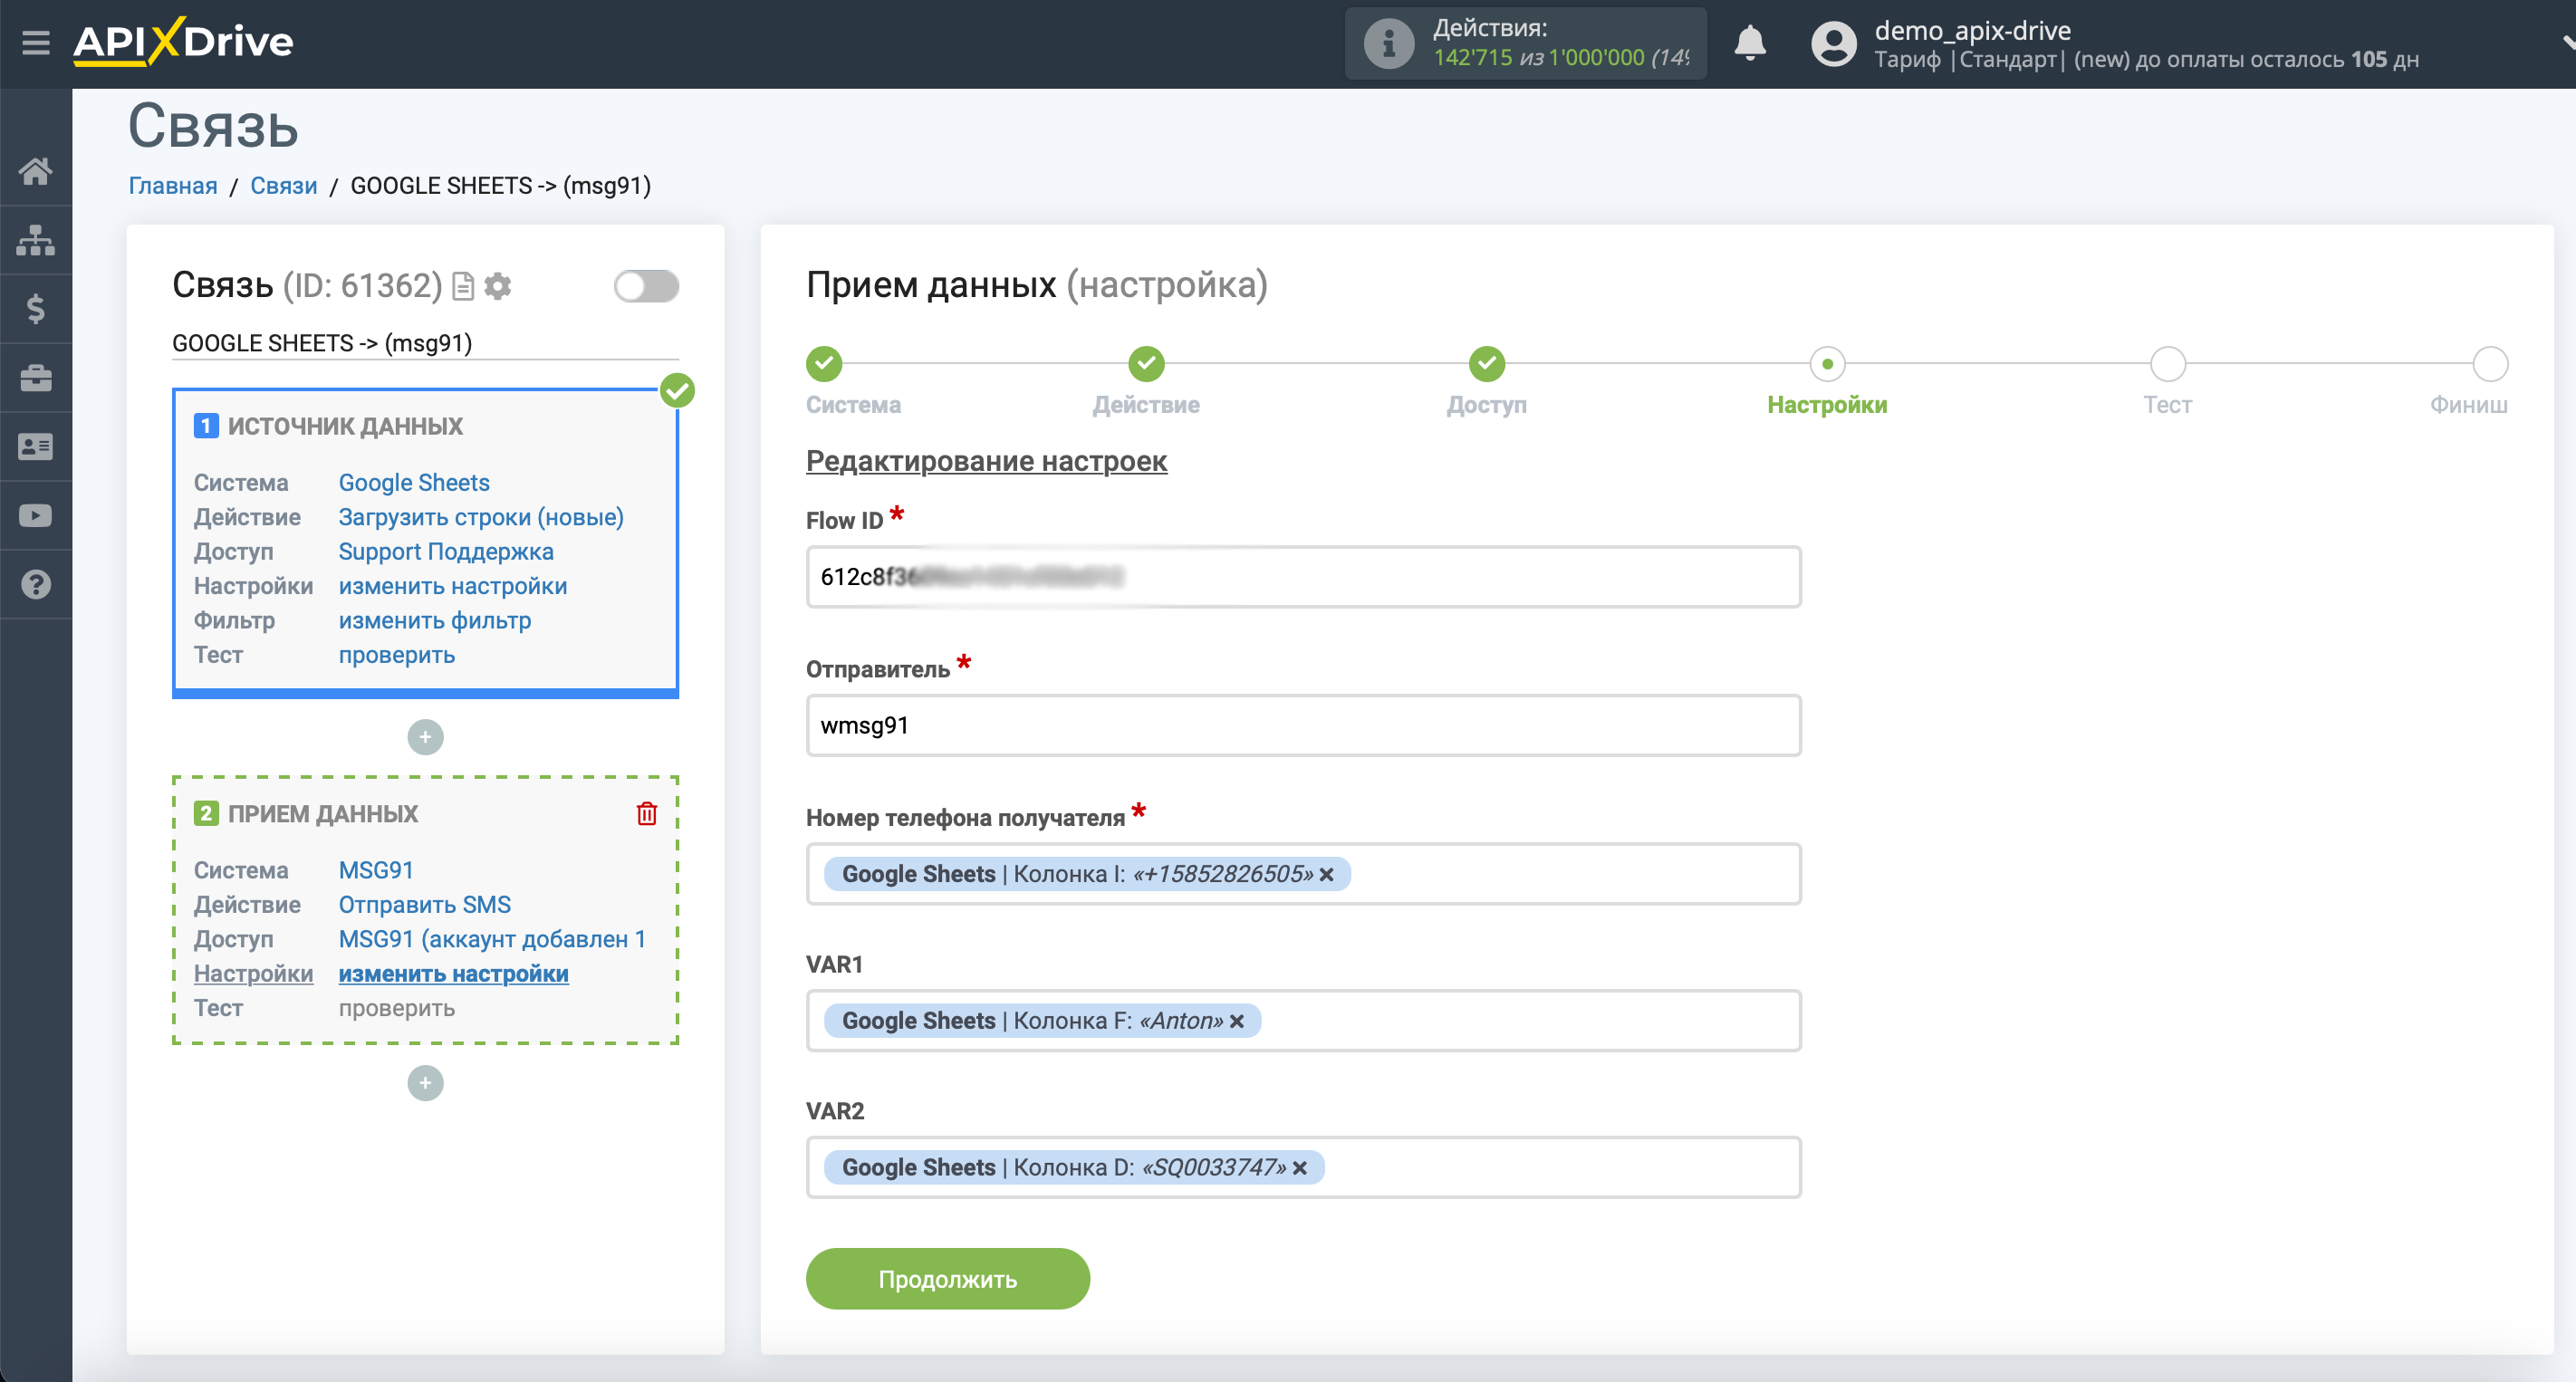Toggle the connection on/off switch

tap(646, 287)
